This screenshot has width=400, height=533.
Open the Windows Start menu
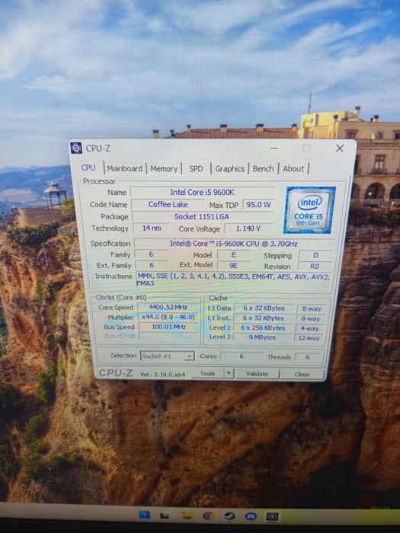coord(145,515)
